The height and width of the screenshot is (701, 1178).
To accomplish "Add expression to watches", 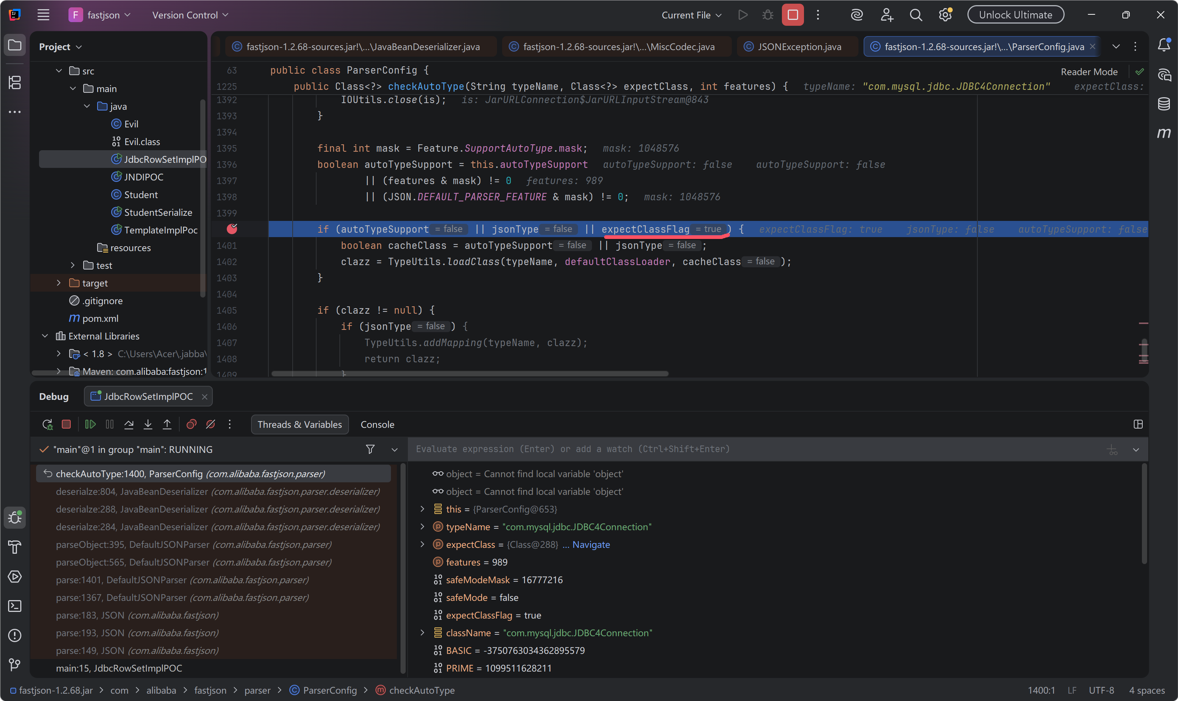I will [x=1113, y=450].
